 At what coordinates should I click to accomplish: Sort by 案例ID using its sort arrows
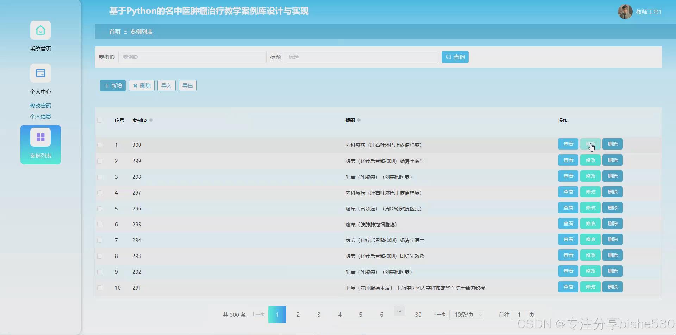click(151, 120)
